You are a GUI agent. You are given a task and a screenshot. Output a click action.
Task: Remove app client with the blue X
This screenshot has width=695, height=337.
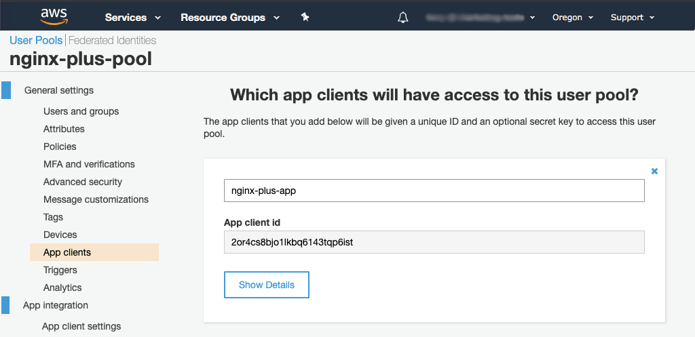(654, 171)
